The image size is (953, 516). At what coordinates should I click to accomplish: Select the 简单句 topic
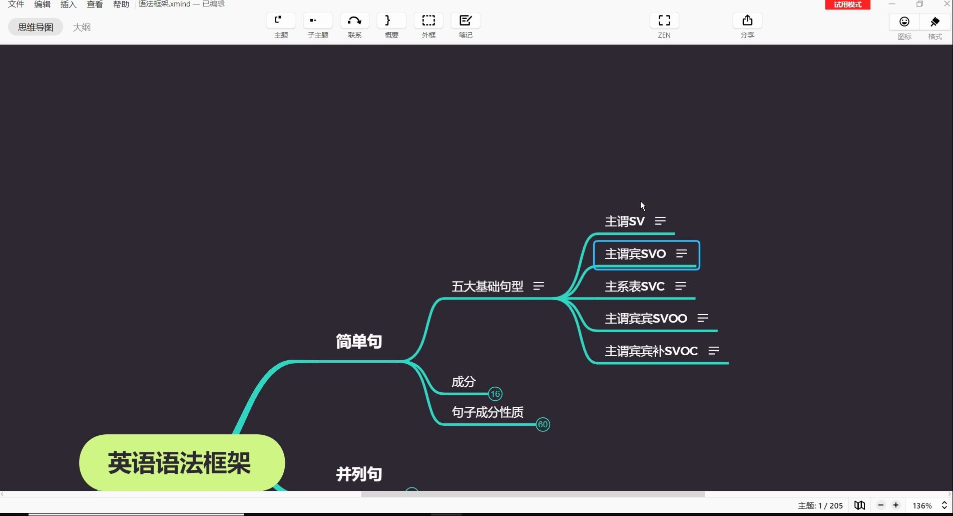click(359, 342)
